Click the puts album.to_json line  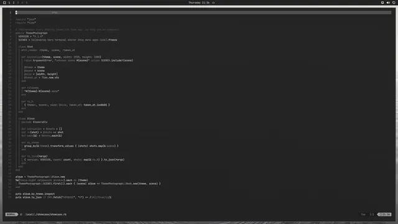[63, 197]
